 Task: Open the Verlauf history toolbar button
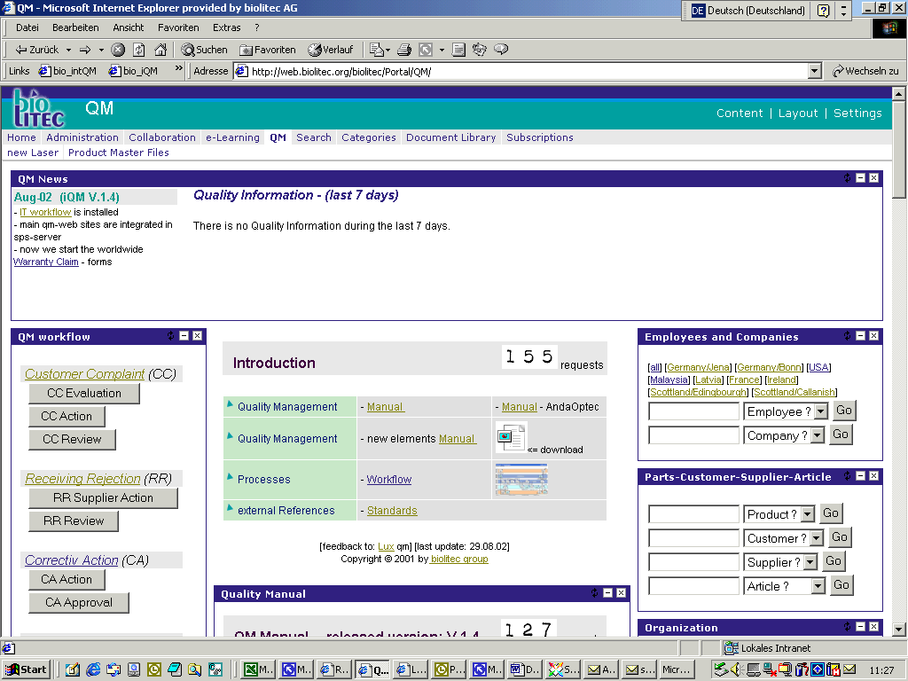click(330, 50)
